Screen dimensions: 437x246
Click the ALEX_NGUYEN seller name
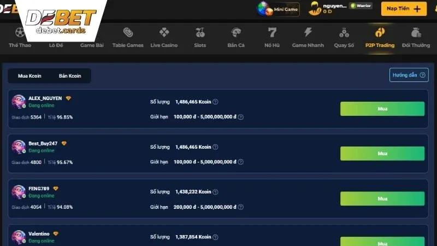point(45,98)
